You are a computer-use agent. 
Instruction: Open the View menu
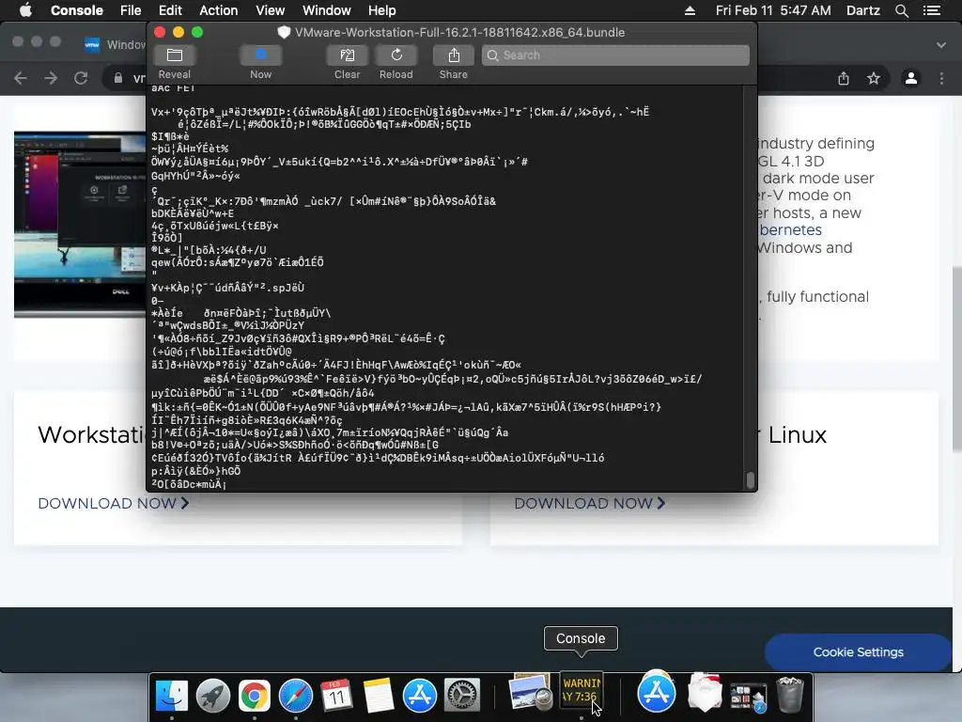(x=270, y=10)
